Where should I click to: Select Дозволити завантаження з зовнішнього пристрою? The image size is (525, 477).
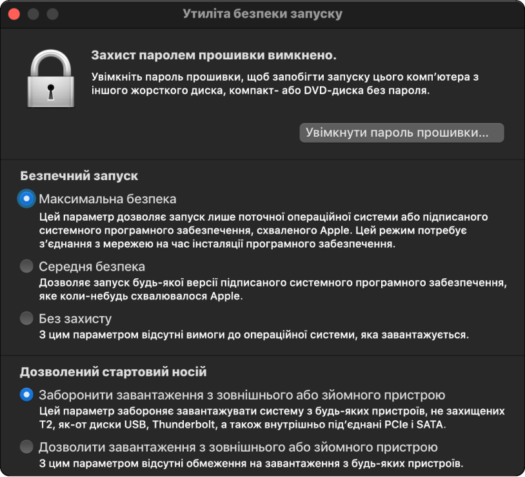coord(26,445)
